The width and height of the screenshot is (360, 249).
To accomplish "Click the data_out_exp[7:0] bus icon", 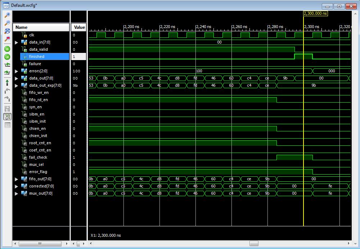I will (24, 85).
